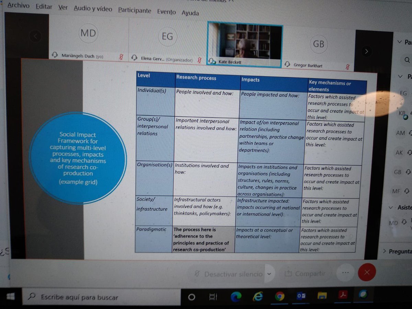Screen dimensions: 412x309
Task: Open the Editar menu
Action: click(x=44, y=7)
